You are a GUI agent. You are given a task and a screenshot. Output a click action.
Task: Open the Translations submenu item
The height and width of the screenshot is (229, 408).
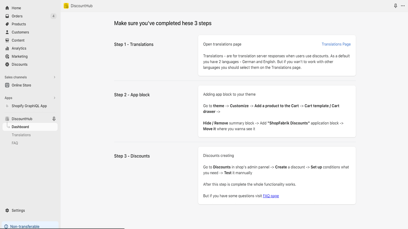click(21, 135)
